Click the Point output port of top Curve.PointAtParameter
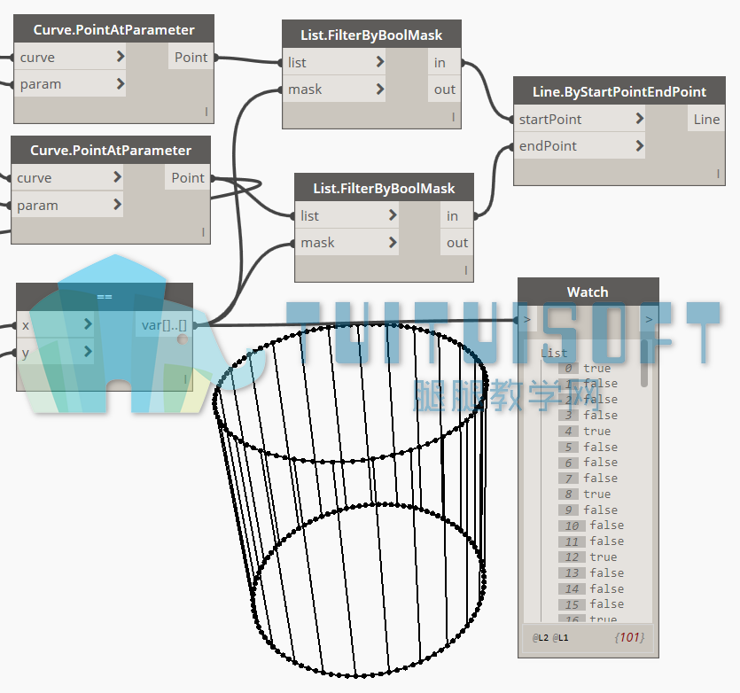The image size is (740, 693). (191, 57)
